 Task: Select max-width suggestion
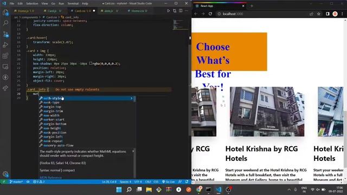(87, 115)
